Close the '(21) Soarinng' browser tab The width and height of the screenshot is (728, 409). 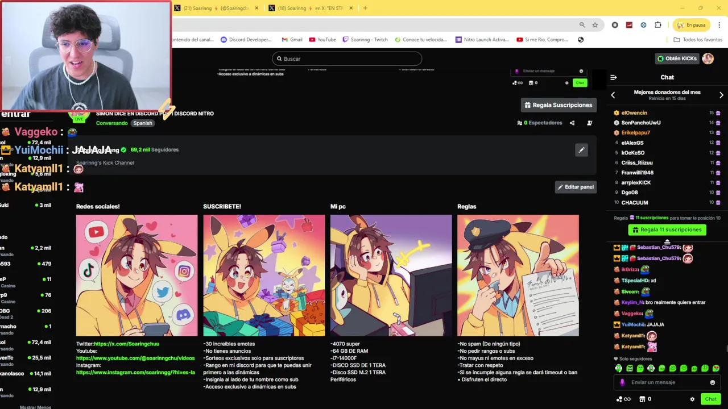[257, 8]
